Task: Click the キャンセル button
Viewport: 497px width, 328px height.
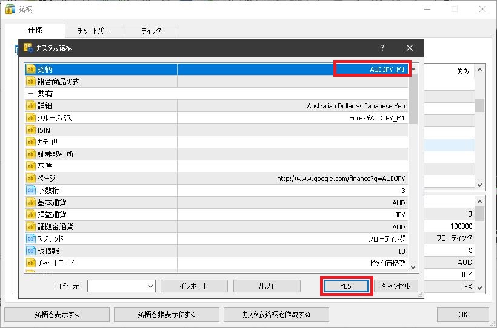Action: pyautogui.click(x=396, y=286)
